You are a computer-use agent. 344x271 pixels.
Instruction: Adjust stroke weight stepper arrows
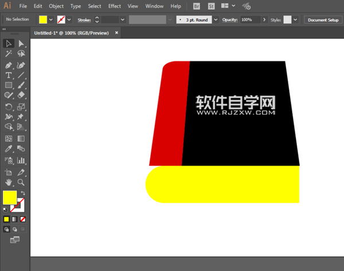[x=97, y=19]
